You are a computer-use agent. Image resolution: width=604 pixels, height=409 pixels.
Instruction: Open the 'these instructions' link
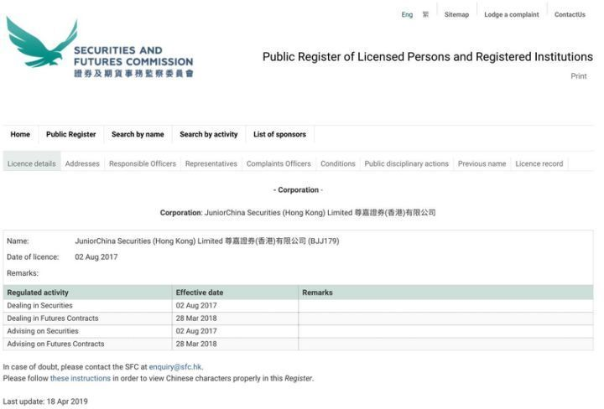[x=81, y=378]
